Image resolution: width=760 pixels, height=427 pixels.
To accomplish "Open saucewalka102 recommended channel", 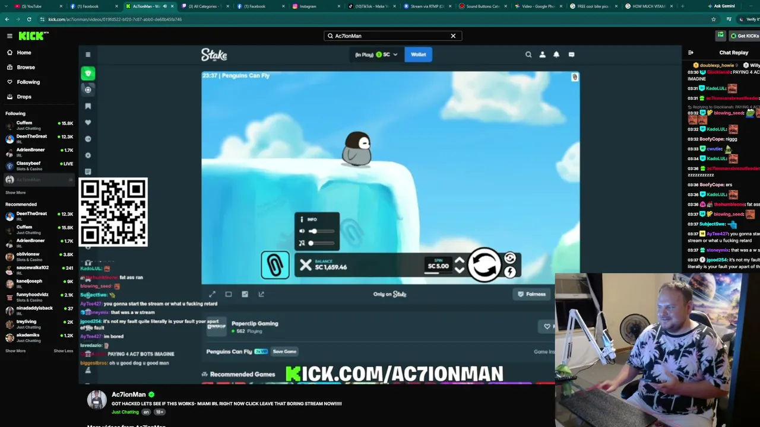I will (x=39, y=270).
